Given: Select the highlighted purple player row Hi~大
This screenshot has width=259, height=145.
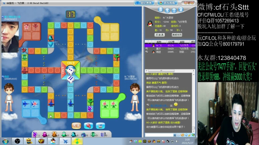Looking at the screenshot, I should (170, 46).
